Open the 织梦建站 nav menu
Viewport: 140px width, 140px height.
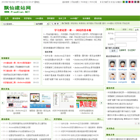(28, 18)
